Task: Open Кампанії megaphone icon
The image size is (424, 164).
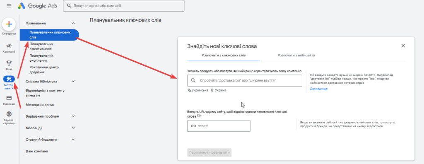Action: (9, 46)
